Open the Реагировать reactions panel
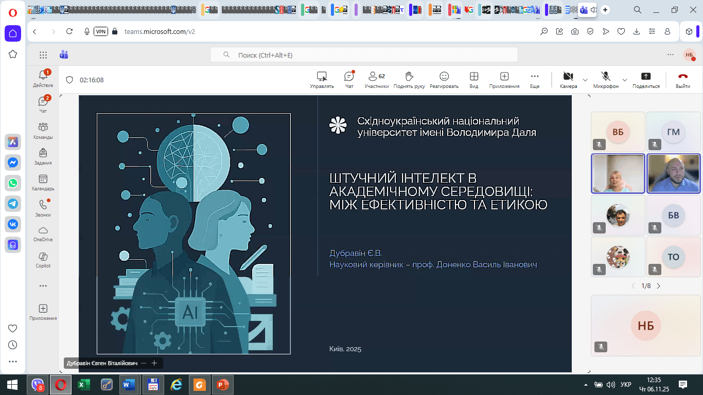This screenshot has height=395, width=703. (443, 80)
